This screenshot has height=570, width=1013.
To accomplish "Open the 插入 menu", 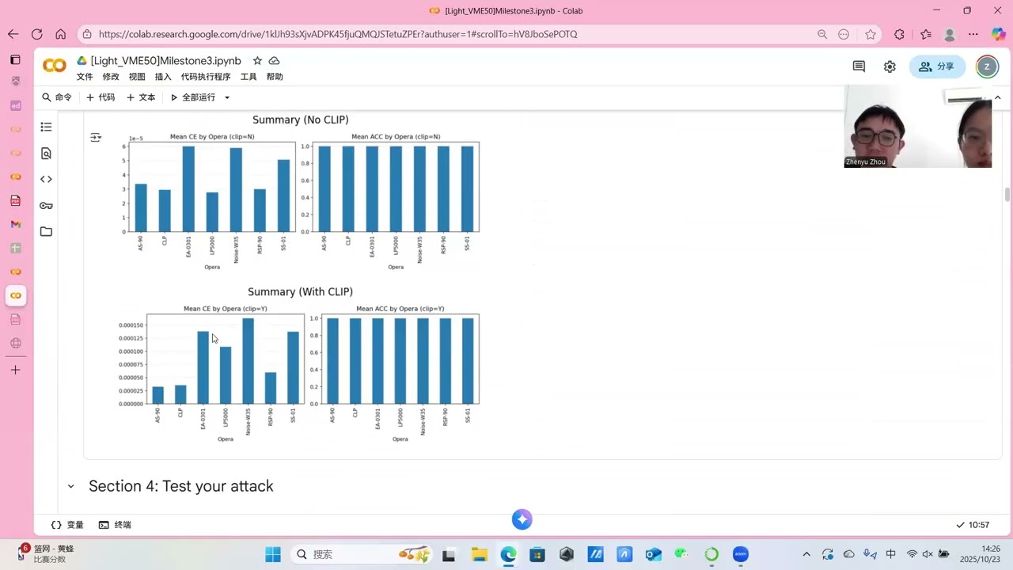I will coord(163,77).
